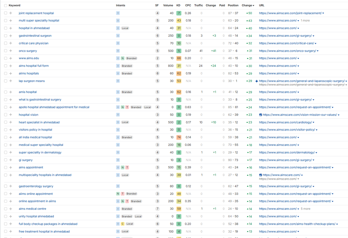Image resolution: width=348 pixels, height=238 pixels.
Task: Click KD badge 43 for 'multi super speciality hospital'
Action: pos(179,21)
